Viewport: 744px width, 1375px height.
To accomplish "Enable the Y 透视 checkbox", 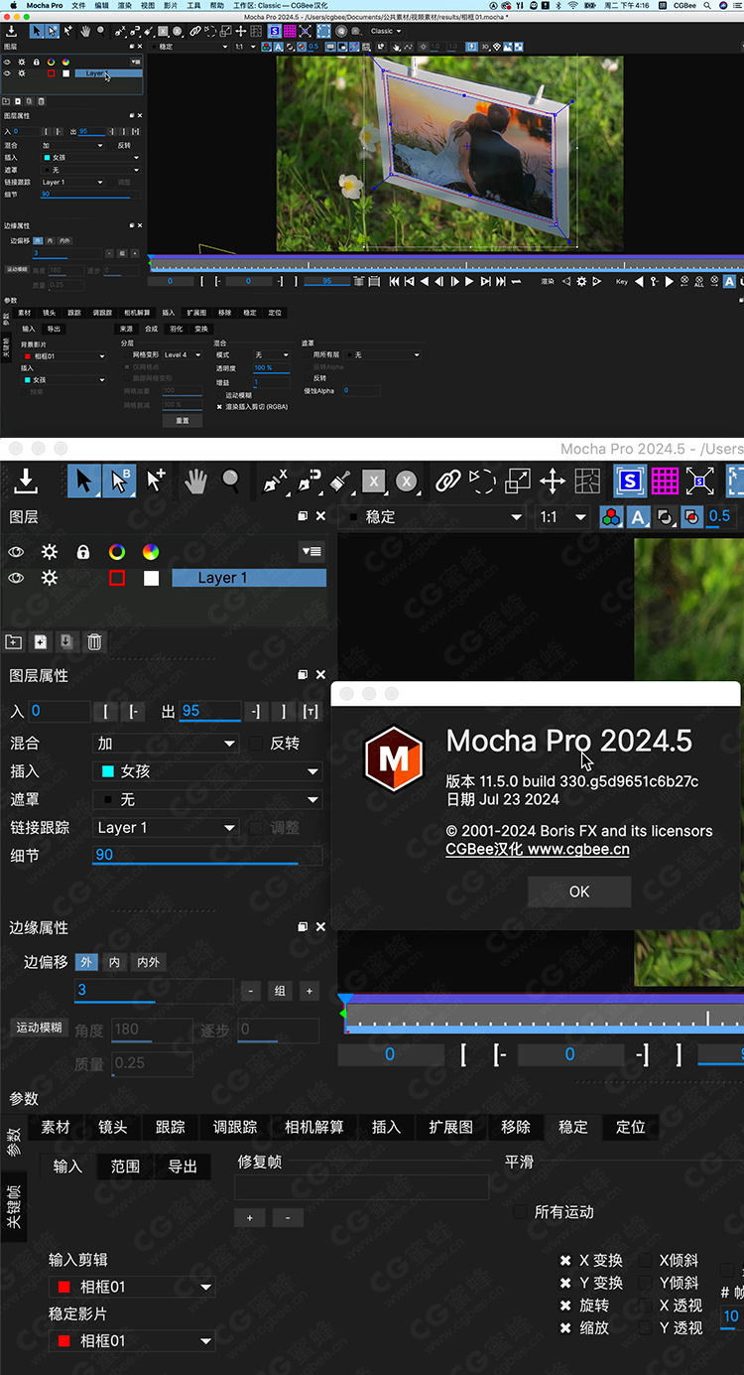I will point(646,1327).
